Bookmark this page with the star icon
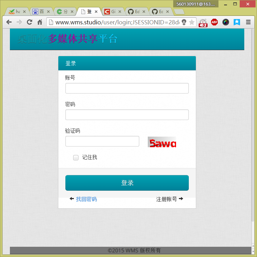The image size is (257, 257). [x=192, y=22]
